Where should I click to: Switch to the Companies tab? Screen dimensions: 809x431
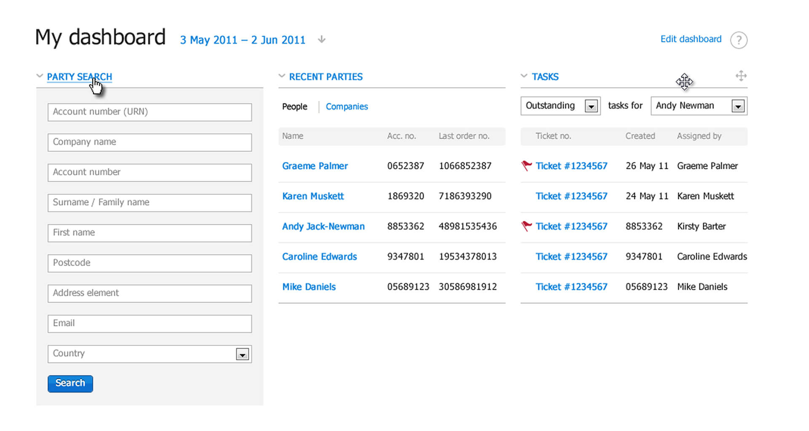346,106
